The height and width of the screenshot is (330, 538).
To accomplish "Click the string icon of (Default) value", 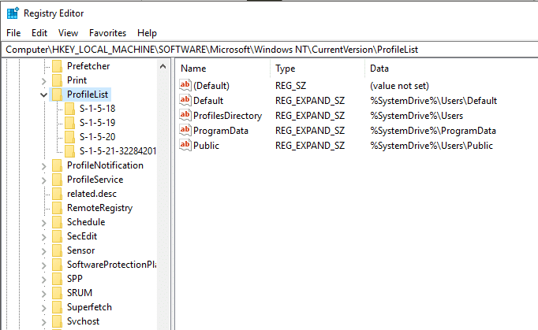I will click(x=185, y=85).
